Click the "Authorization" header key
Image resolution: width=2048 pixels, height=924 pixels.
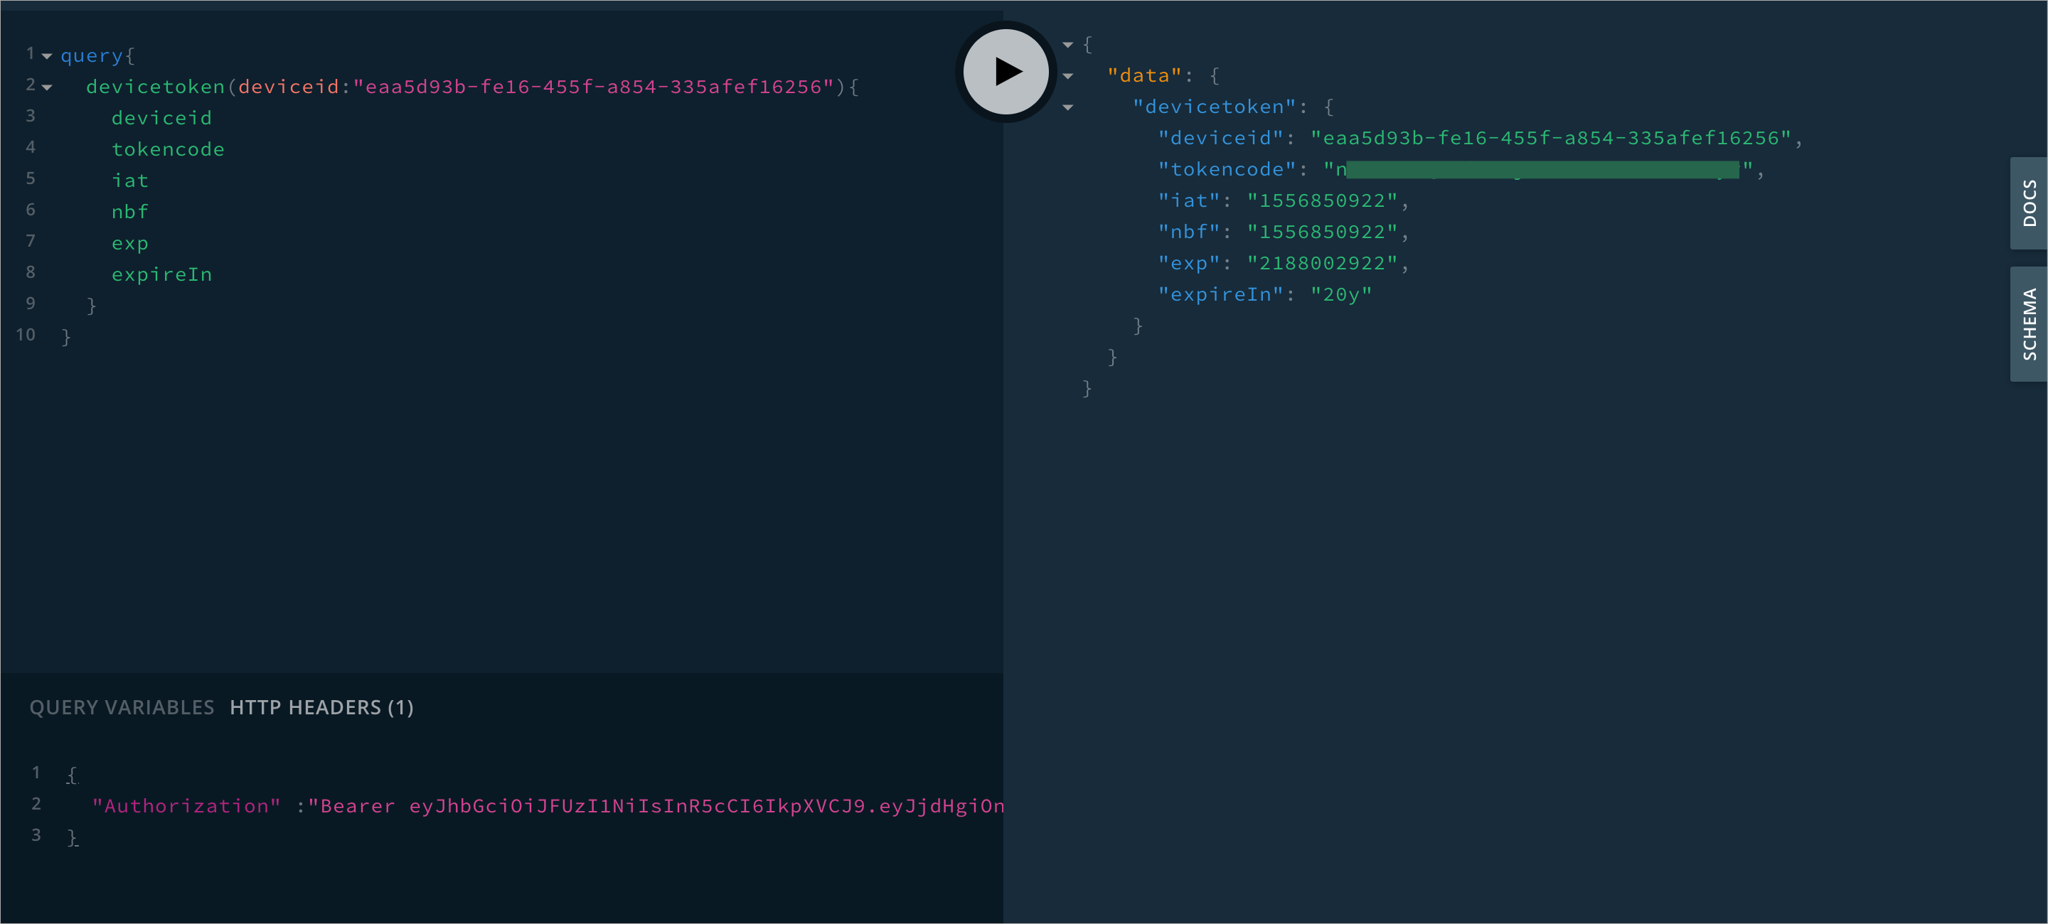pos(186,807)
